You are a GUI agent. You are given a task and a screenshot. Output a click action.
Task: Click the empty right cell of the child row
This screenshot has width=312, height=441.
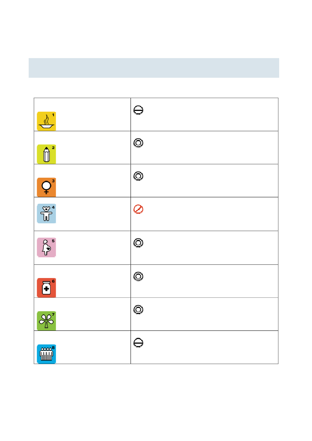click(204, 214)
